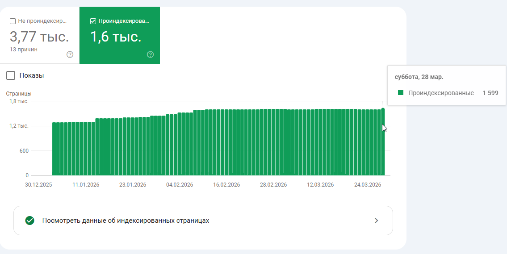The width and height of the screenshot is (507, 254).
Task: Click the Страницы axis title
Action: click(19, 94)
